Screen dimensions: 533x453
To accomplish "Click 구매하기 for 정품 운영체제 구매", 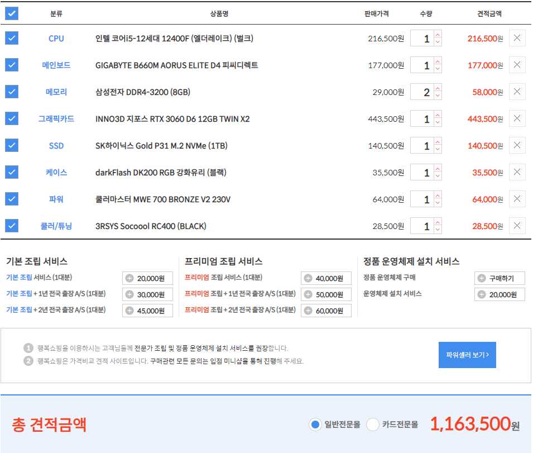I will 500,278.
